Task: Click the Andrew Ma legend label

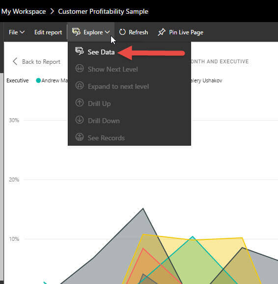Action: coord(55,80)
